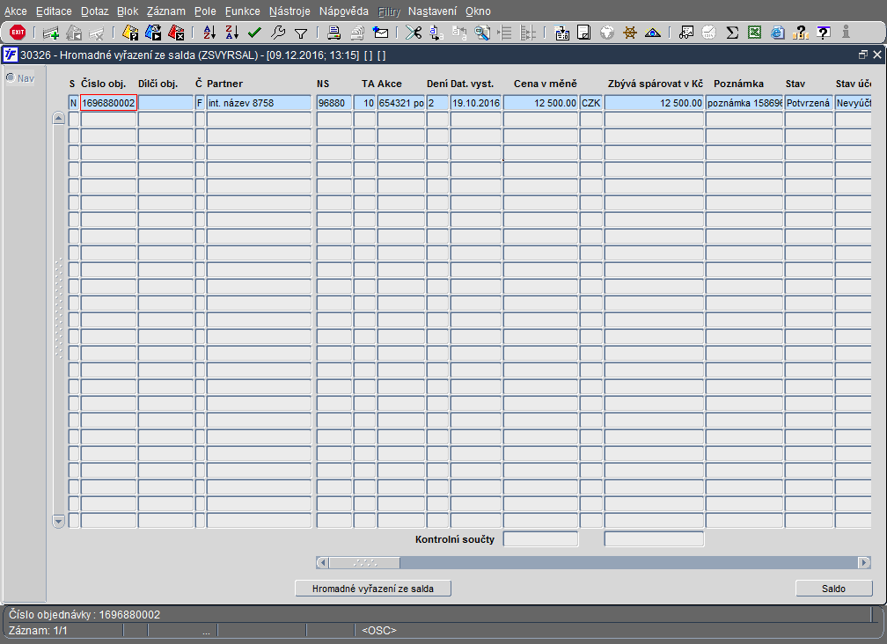Open the Záznam menu
Screen dimensions: 887x644
165,11
